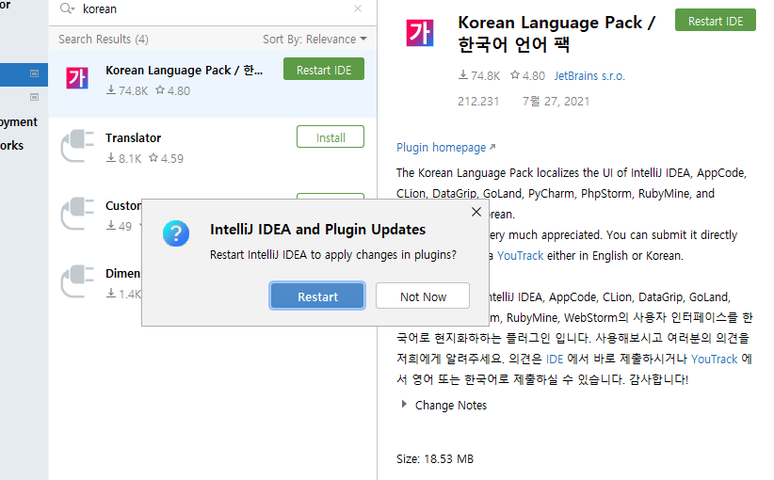Viewport: 774px width, 480px height.
Task: Click the version number 212.231
Action: (478, 101)
